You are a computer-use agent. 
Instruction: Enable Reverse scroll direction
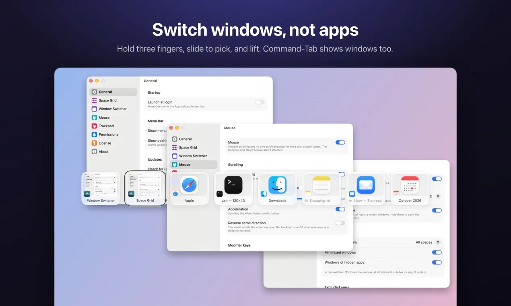tap(340, 223)
